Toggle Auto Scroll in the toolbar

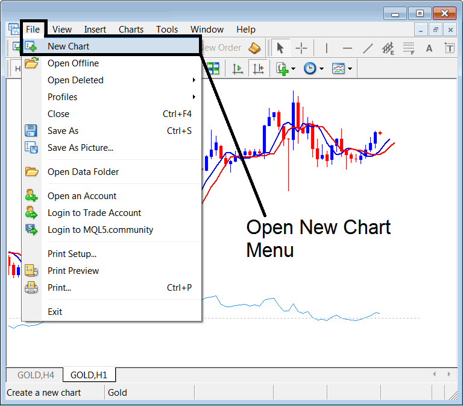238,69
